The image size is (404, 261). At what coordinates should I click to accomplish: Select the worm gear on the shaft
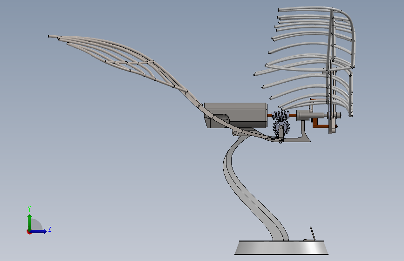click(x=281, y=115)
